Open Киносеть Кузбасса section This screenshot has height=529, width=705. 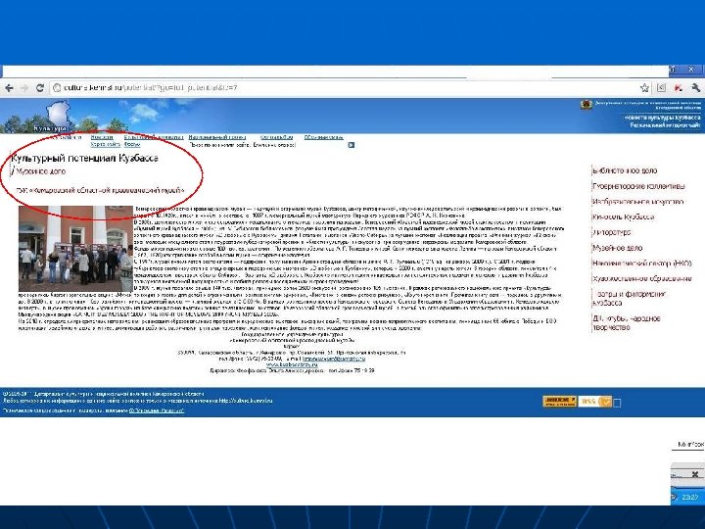(623, 216)
